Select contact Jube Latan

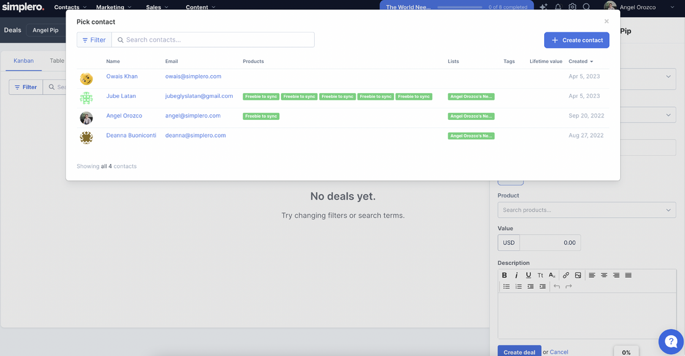coord(121,96)
